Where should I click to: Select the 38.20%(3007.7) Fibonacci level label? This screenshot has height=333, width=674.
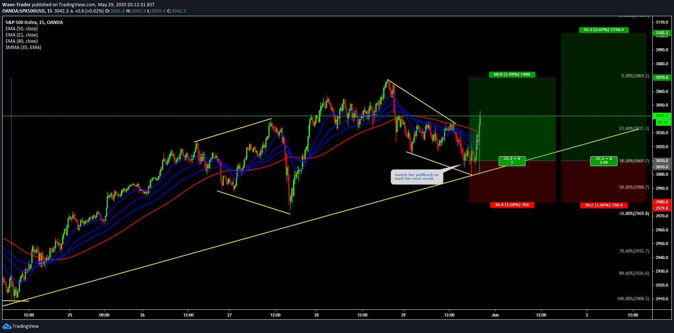click(634, 161)
